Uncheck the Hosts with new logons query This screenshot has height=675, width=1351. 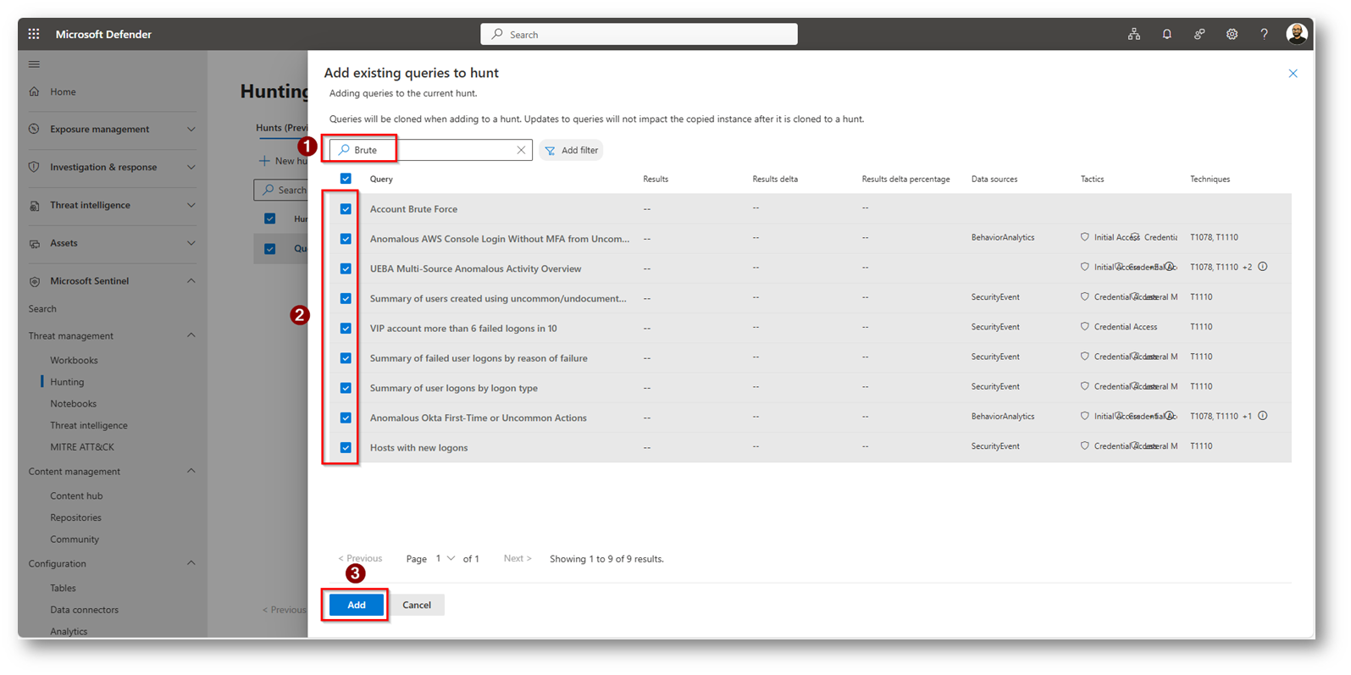click(x=346, y=447)
